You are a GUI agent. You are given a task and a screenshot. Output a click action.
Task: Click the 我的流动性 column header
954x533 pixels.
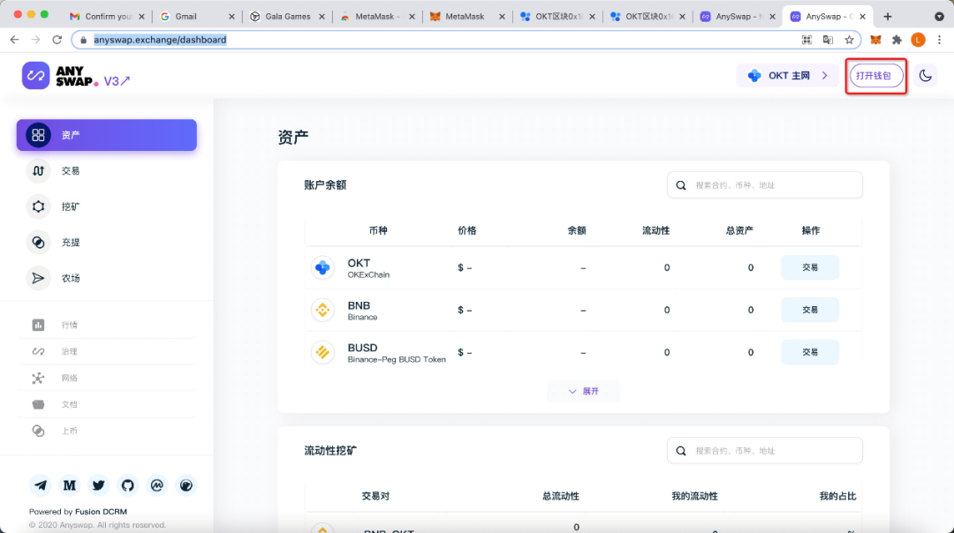(x=694, y=496)
